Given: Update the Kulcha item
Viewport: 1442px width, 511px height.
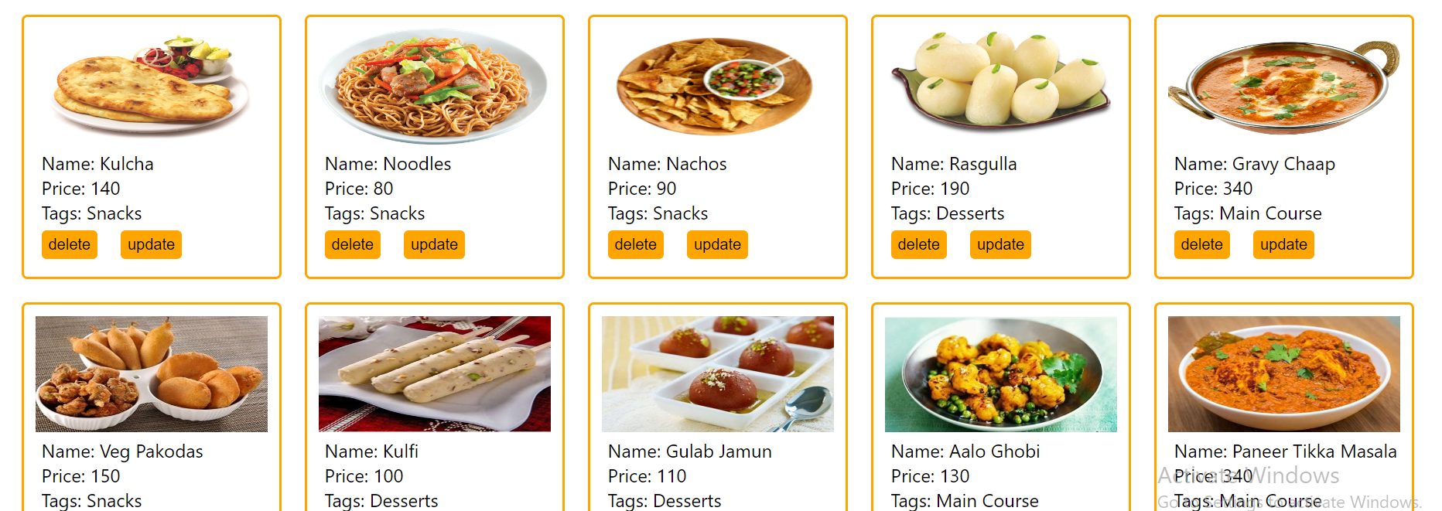Looking at the screenshot, I should pos(151,244).
